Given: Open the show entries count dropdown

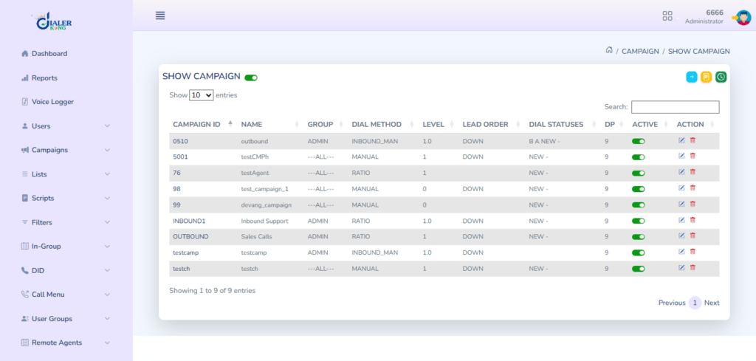Looking at the screenshot, I should (202, 95).
